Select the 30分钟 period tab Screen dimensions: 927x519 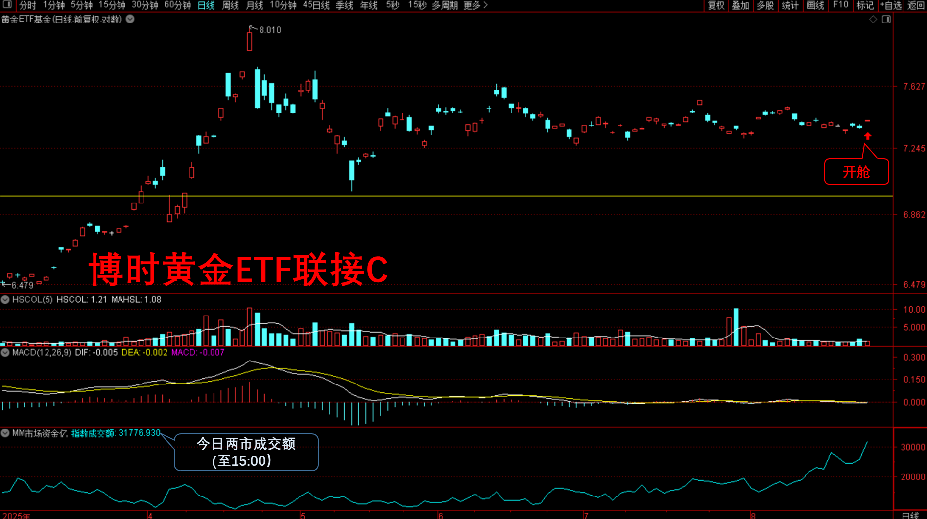[x=145, y=5]
